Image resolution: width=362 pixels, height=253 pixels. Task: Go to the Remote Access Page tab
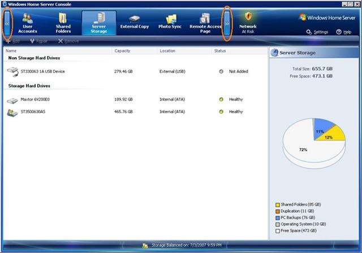[x=205, y=23]
